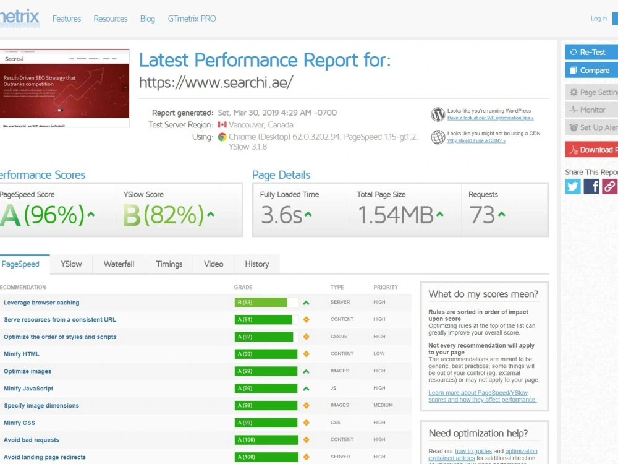This screenshot has height=464, width=618.
Task: Open 'Why should I use a CDN?' link
Action: pos(476,141)
